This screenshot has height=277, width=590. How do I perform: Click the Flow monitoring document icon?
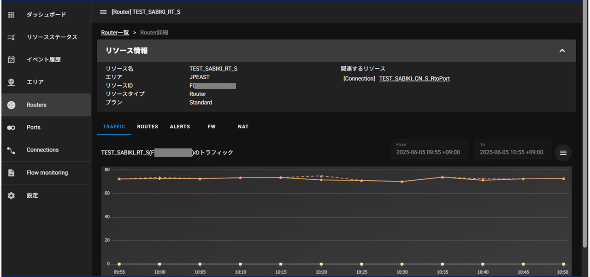pyautogui.click(x=12, y=173)
